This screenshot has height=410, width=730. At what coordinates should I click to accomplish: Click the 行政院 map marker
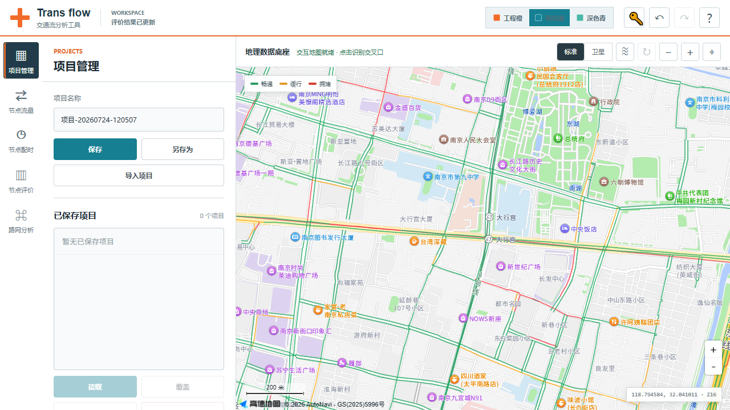point(594,101)
